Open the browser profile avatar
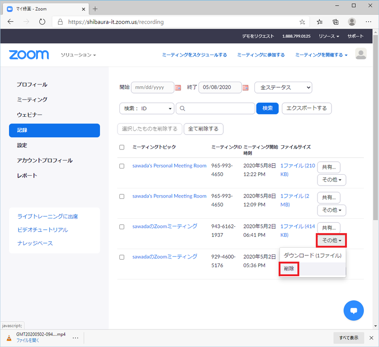Image resolution: width=379 pixels, height=347 pixels. point(352,22)
